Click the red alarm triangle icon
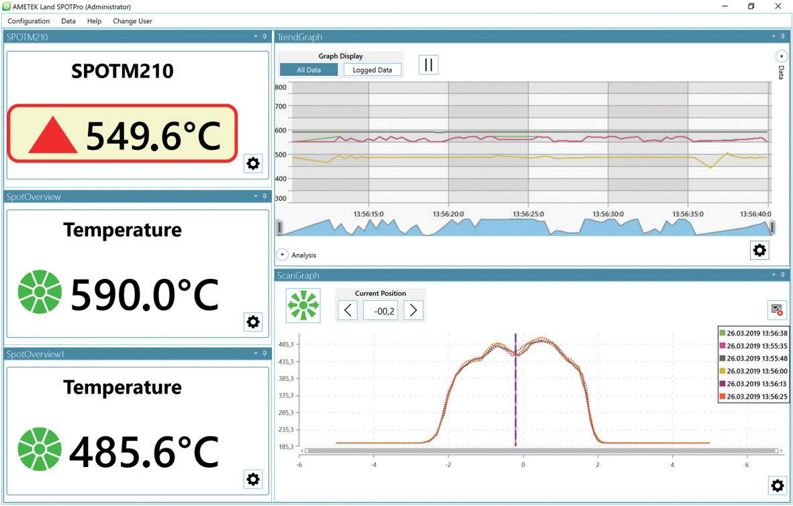This screenshot has height=506, width=793. point(52,134)
